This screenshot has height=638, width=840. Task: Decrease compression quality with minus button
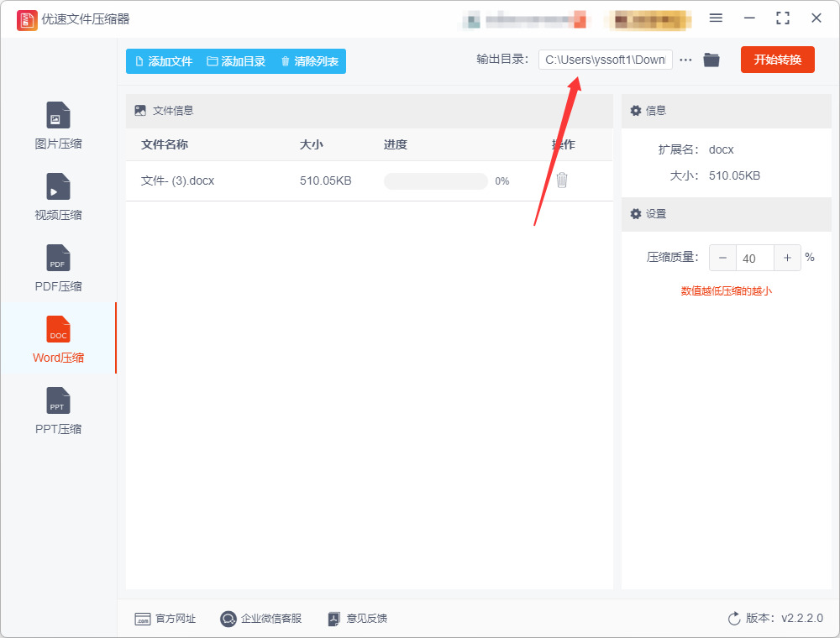pos(722,258)
